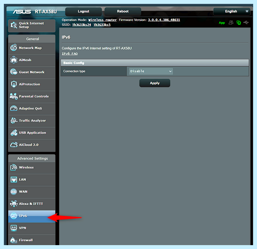The height and width of the screenshot is (249, 257).
Task: Click the USB status icon in header
Action: click(x=246, y=22)
